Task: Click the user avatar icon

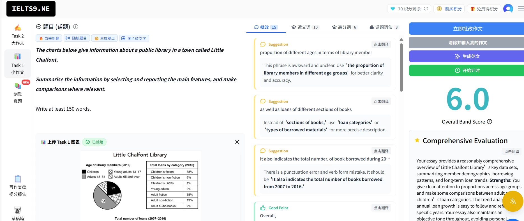Action: 508,9
